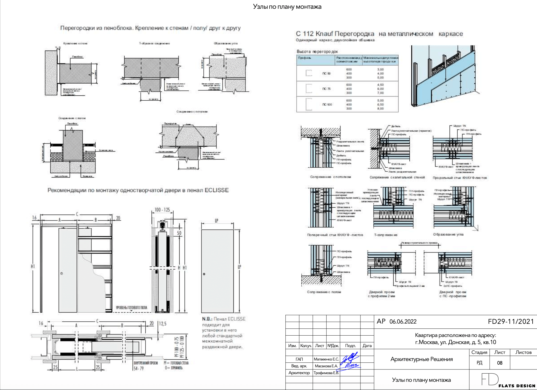
Task: Click the 'Дата' column header
Action: (367, 346)
